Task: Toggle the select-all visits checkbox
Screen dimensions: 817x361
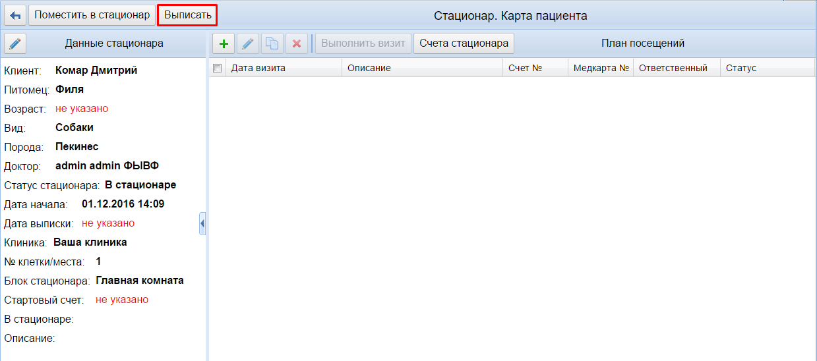Action: tap(217, 68)
